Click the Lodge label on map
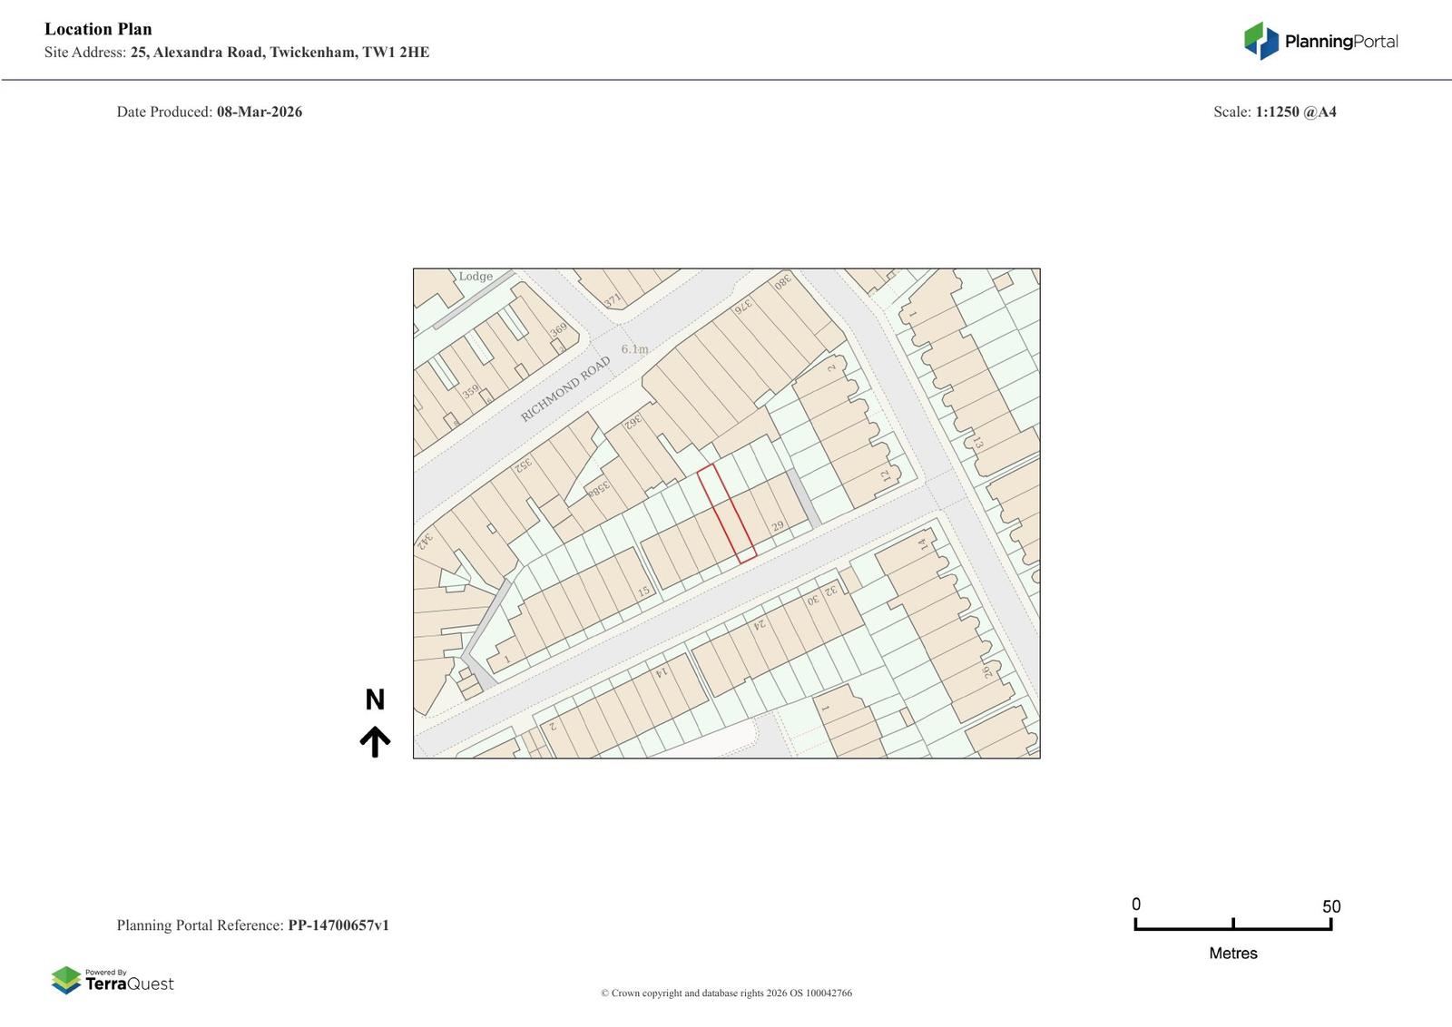Image resolution: width=1452 pixels, height=1027 pixels. coord(476,277)
